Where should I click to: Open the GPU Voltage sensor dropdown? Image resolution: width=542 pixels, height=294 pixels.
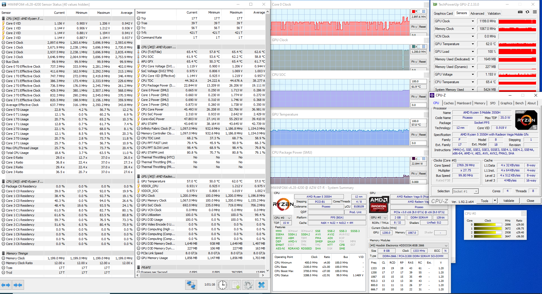473,74
